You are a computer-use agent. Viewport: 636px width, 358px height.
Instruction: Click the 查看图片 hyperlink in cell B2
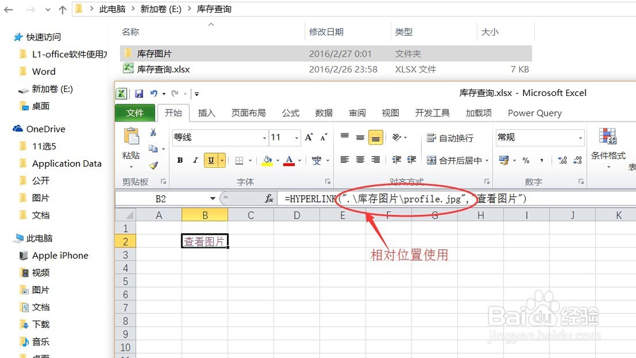(x=204, y=242)
